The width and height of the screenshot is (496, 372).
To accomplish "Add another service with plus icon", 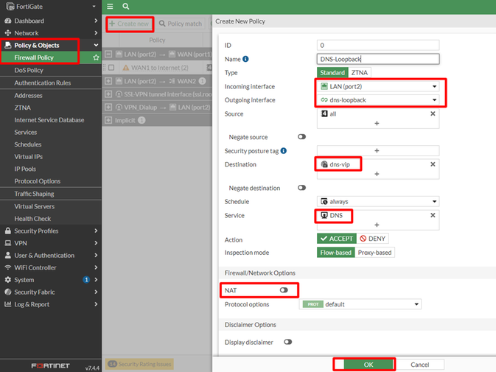I will click(x=377, y=225).
